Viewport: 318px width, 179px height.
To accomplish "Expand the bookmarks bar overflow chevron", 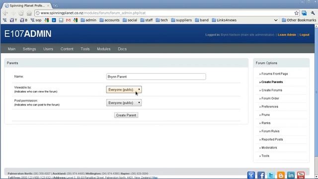I will [x=276, y=20].
